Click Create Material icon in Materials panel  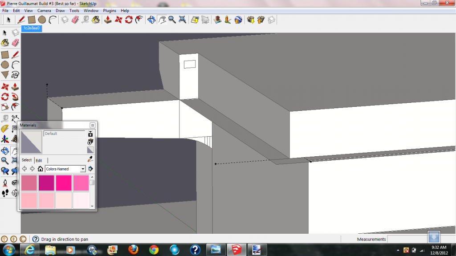click(90, 142)
